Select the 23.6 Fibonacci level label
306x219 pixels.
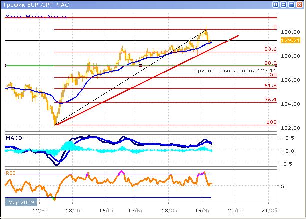[270, 49]
